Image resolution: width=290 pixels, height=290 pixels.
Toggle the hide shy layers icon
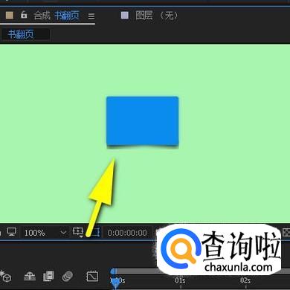30,276
